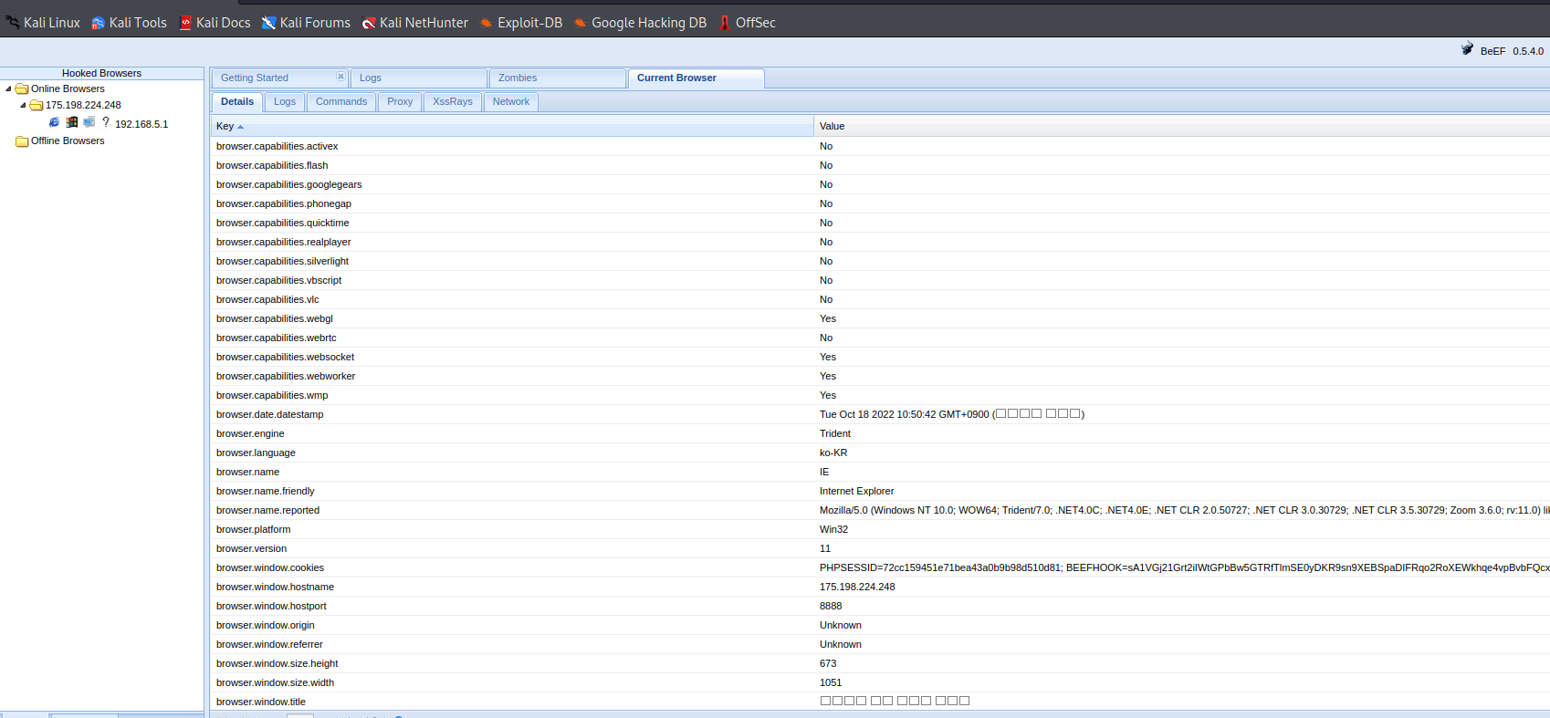The width and height of the screenshot is (1550, 718).
Task: Select the browser.capabilities.phonegap row key
Action: (284, 203)
